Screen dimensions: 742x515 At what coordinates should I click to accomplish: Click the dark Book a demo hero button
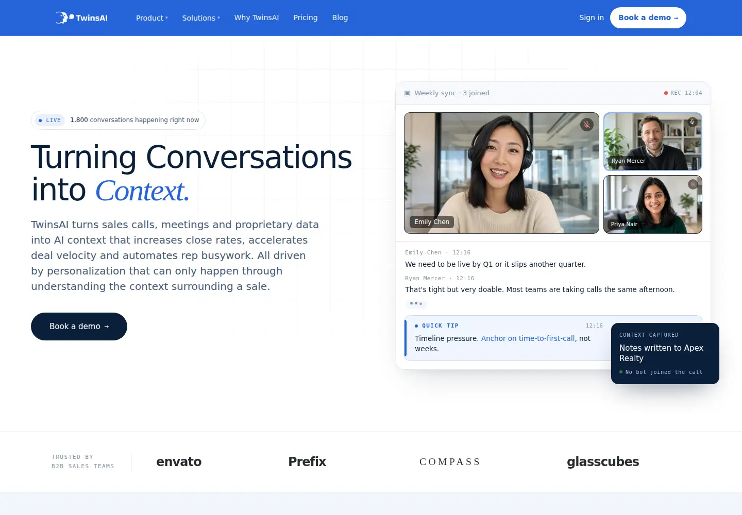pos(79,327)
